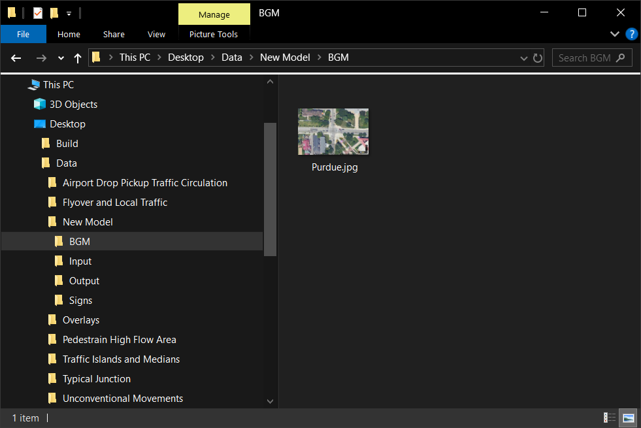Open the address bar history dropdown
641x428 pixels.
tap(523, 58)
